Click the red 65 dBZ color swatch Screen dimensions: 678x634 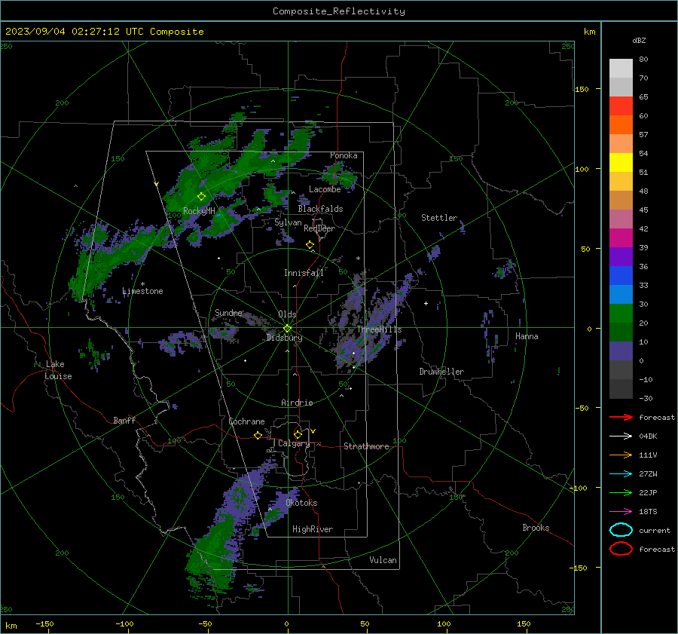pyautogui.click(x=621, y=106)
